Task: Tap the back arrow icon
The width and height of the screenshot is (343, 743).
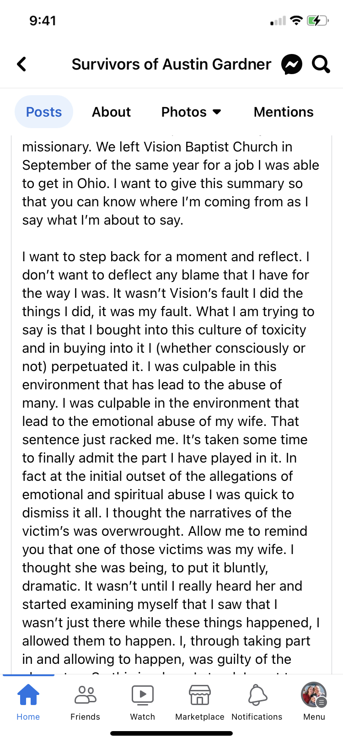Action: (21, 64)
